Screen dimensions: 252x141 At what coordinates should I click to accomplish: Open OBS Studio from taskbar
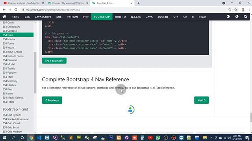pyautogui.click(x=166, y=137)
